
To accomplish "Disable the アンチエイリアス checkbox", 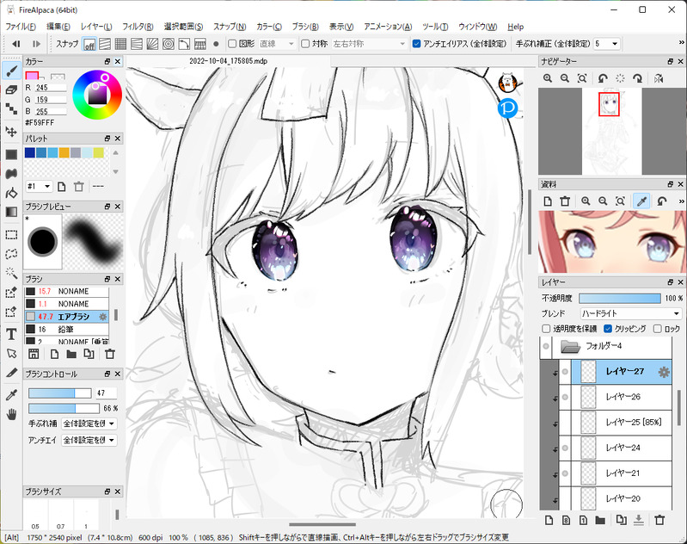I will coord(417,43).
